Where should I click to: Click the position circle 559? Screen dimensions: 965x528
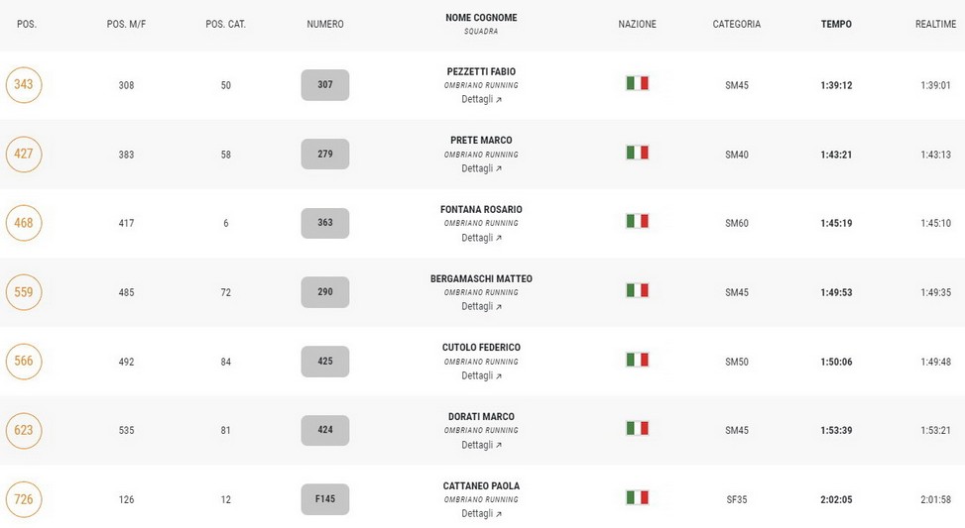(x=24, y=292)
